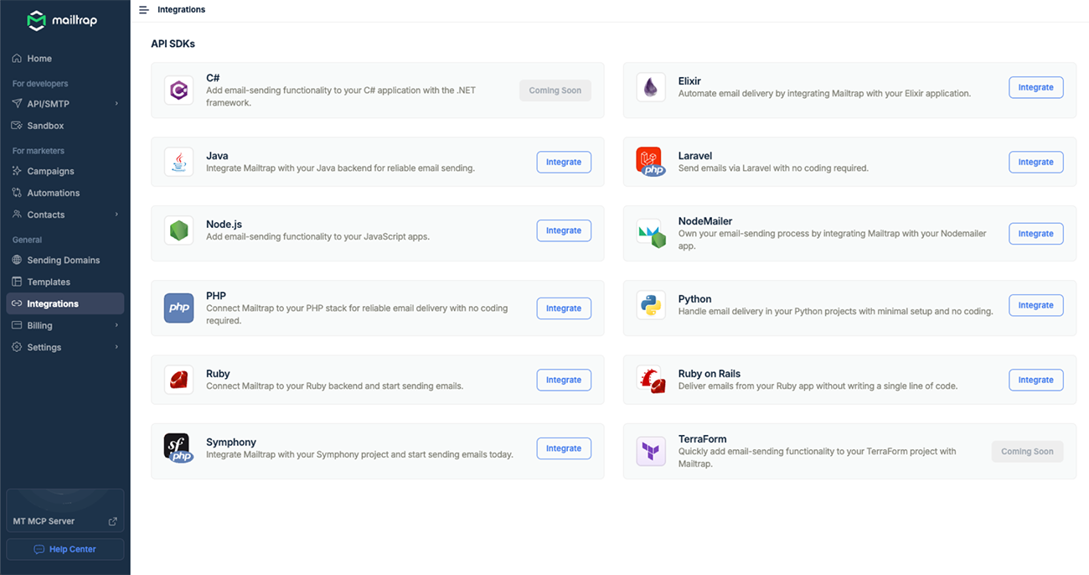Click Integrate button for Ruby on Rails
This screenshot has width=1089, height=575.
pos(1036,380)
